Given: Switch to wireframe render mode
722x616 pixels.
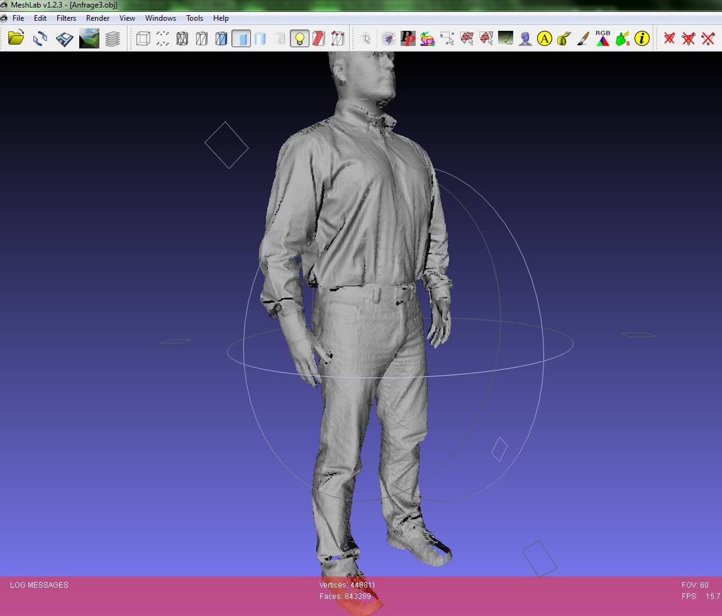Looking at the screenshot, I should point(182,38).
